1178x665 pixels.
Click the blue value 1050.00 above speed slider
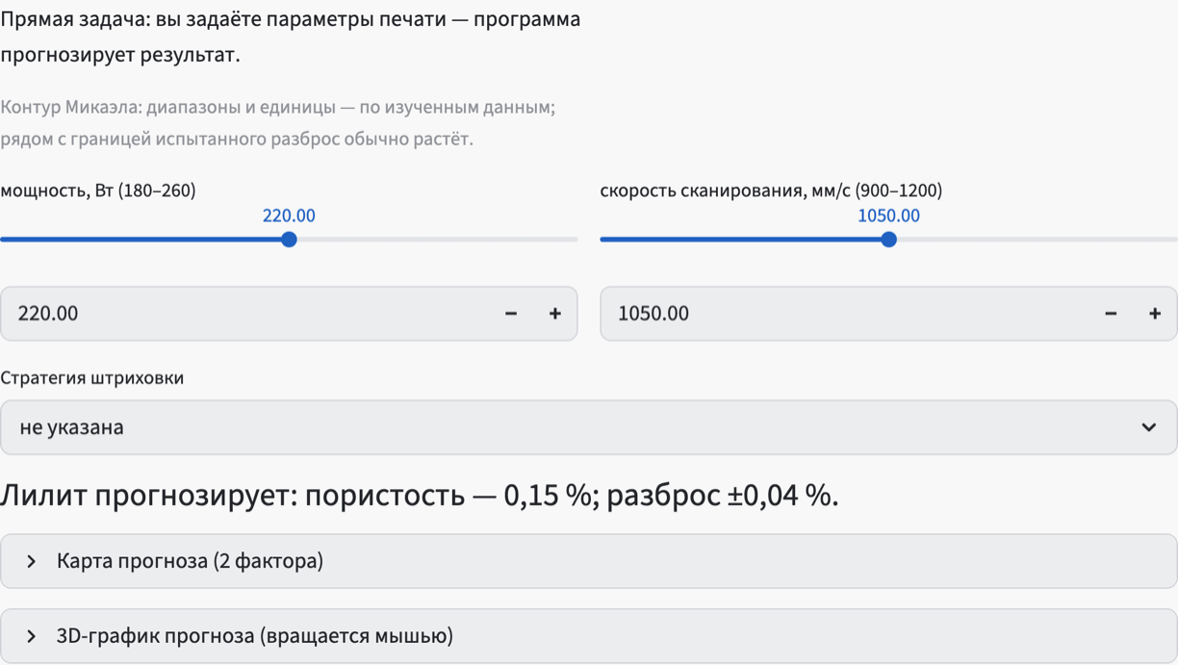[889, 216]
